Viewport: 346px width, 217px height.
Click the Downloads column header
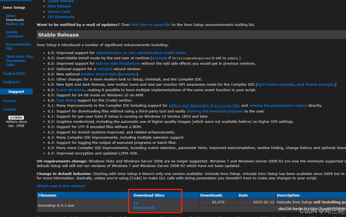coord(218,195)
